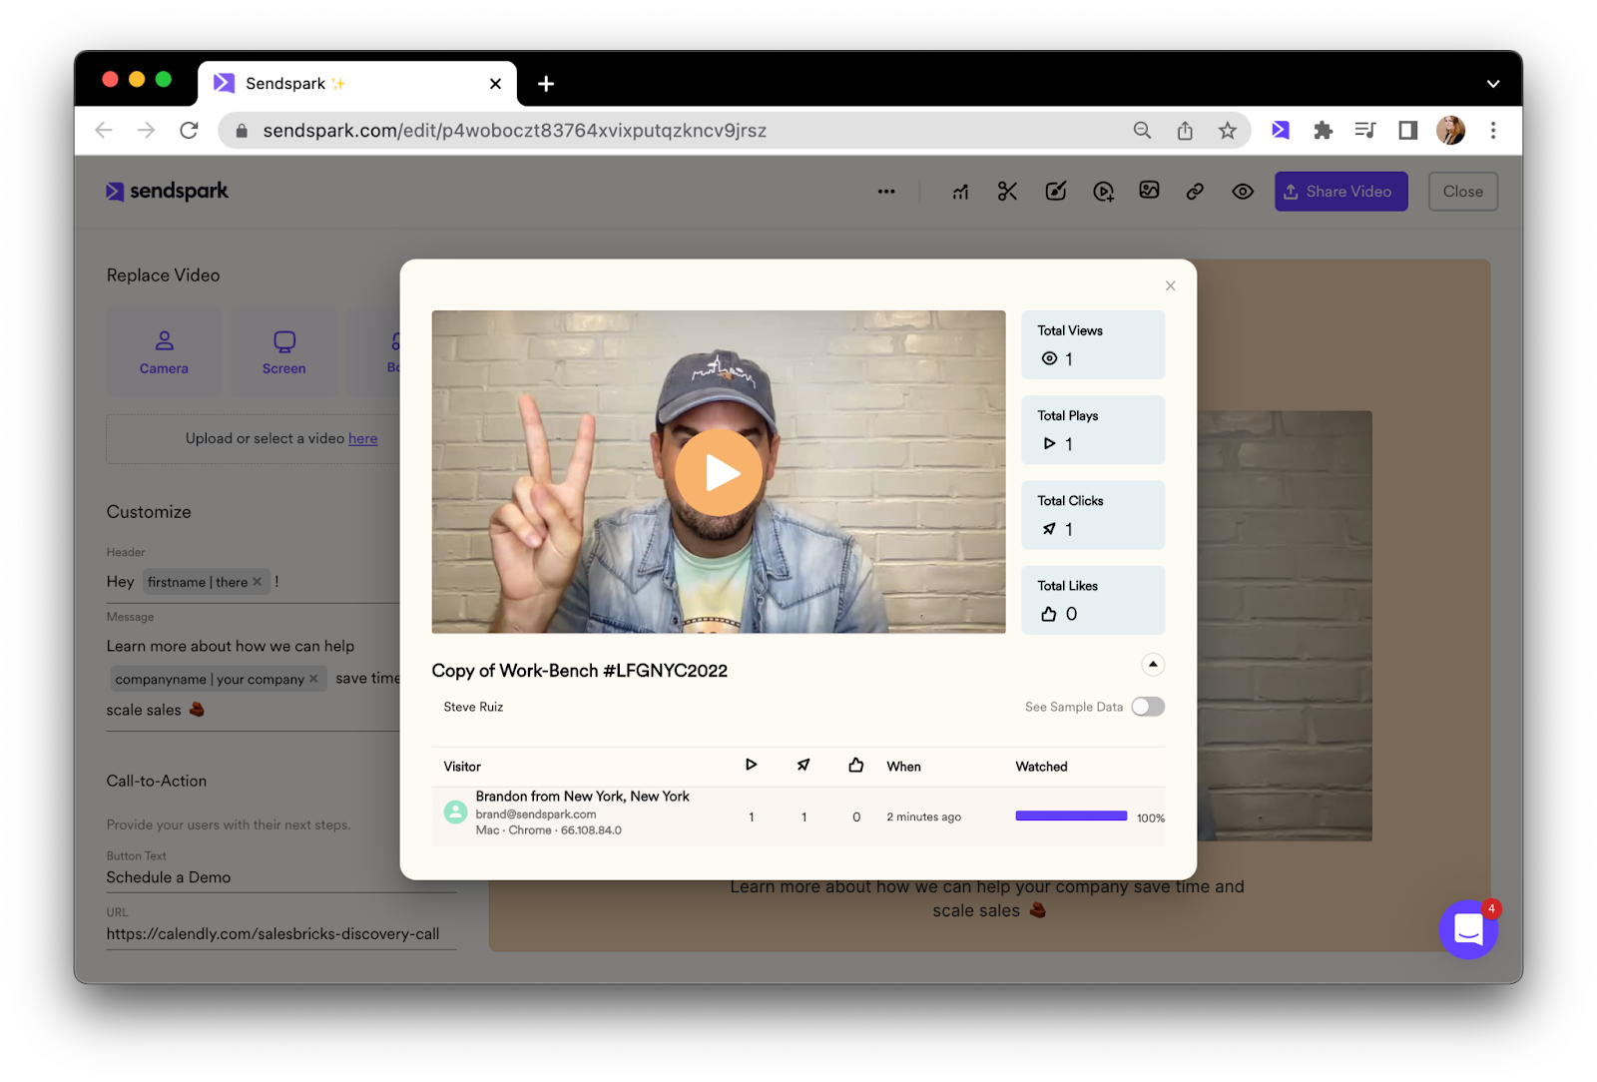Click the Total Views stat card
The height and width of the screenshot is (1082, 1597).
(x=1093, y=344)
